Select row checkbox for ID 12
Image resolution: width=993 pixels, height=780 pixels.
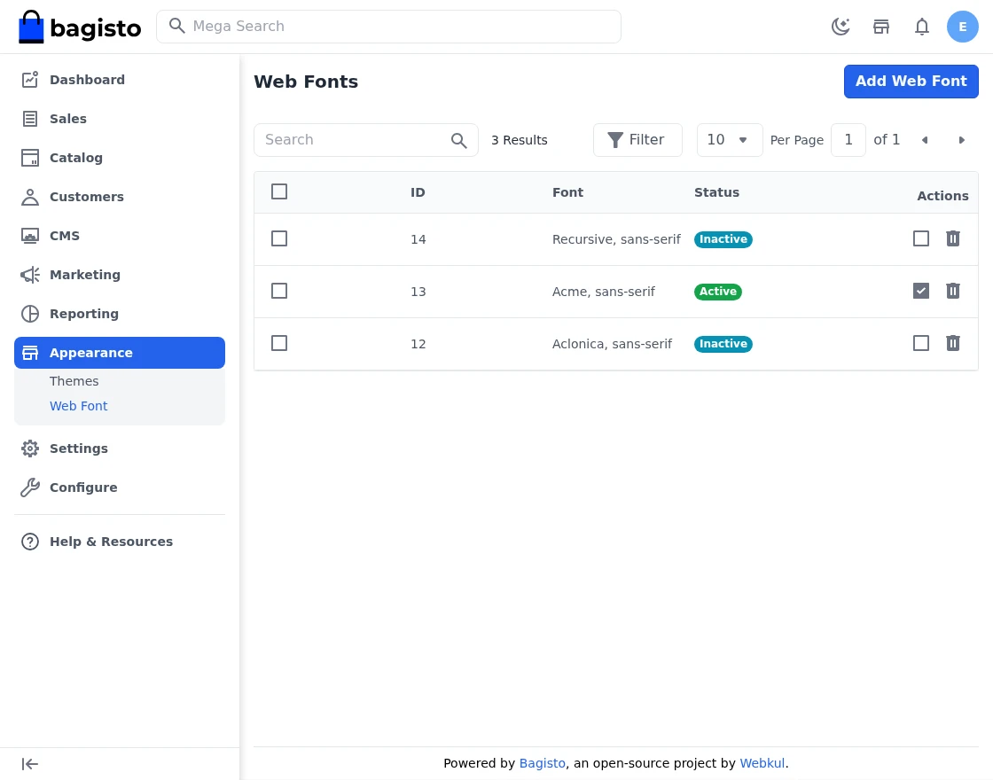point(279,343)
